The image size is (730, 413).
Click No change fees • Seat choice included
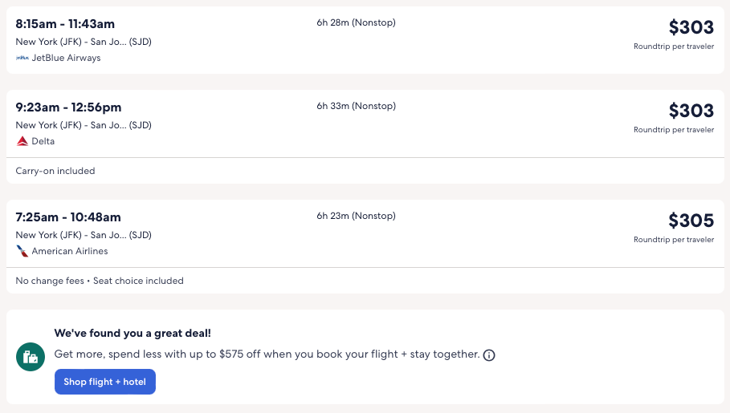point(100,281)
